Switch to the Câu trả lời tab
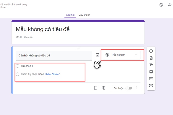 [84, 15]
